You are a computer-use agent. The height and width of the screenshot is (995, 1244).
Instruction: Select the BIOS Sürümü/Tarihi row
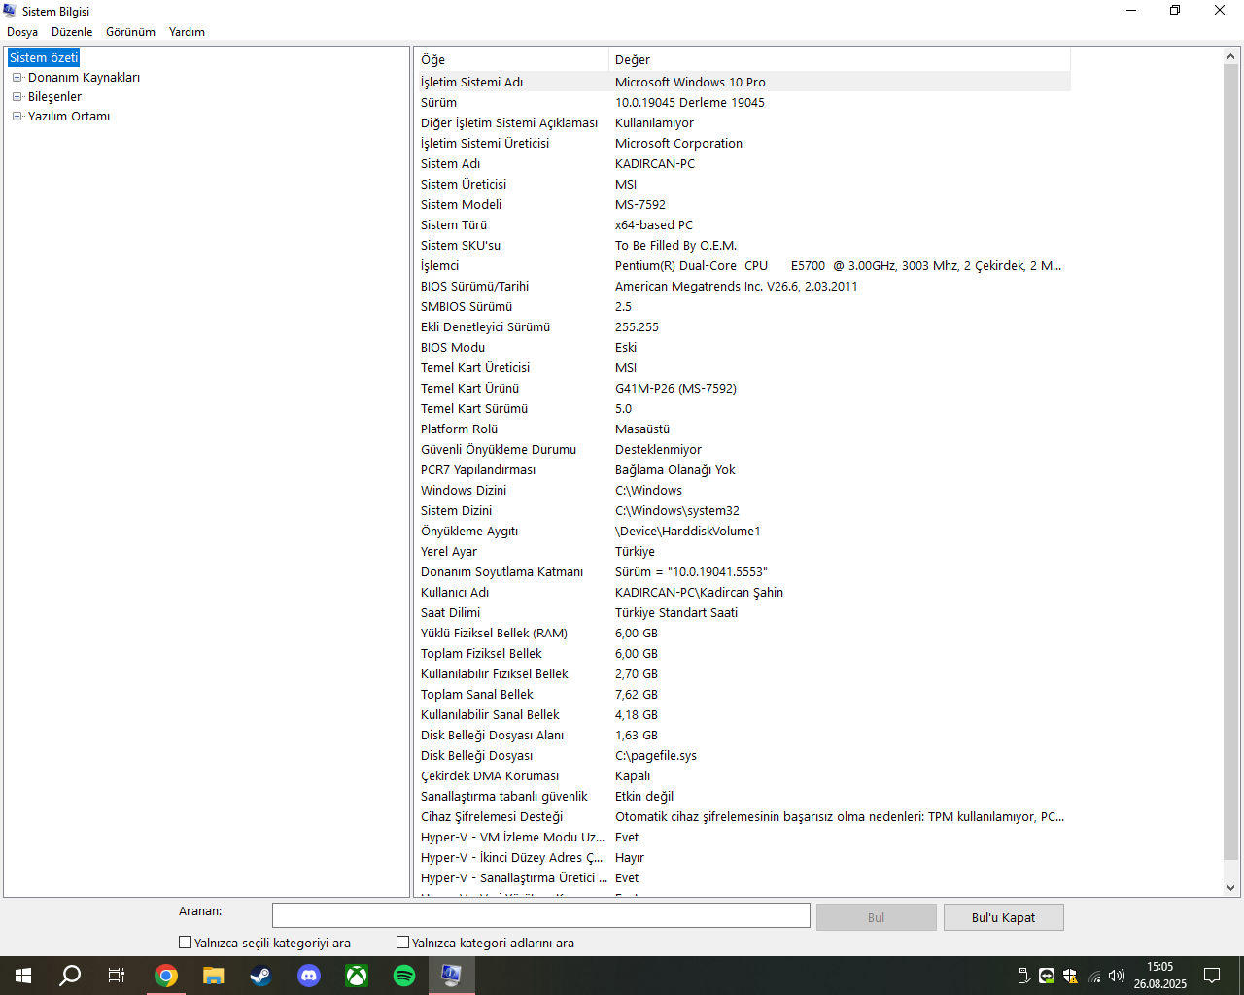click(743, 286)
